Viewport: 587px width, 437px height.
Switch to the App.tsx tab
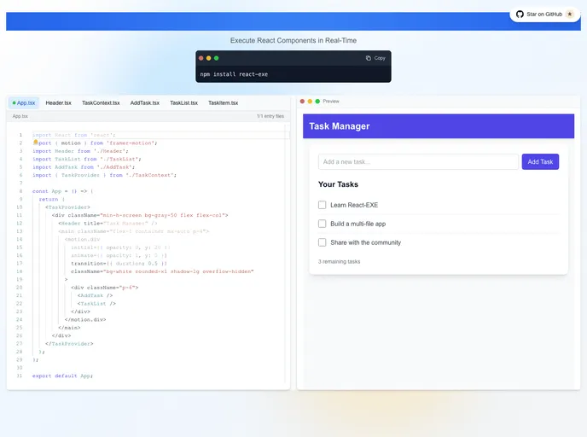click(x=24, y=102)
